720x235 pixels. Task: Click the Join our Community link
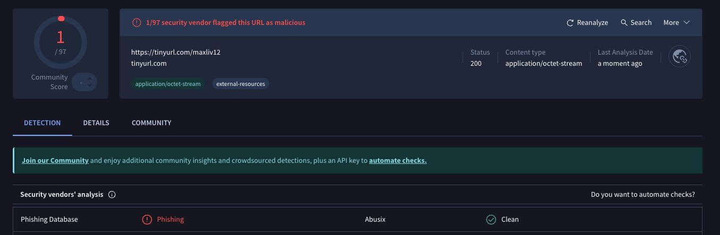point(55,161)
